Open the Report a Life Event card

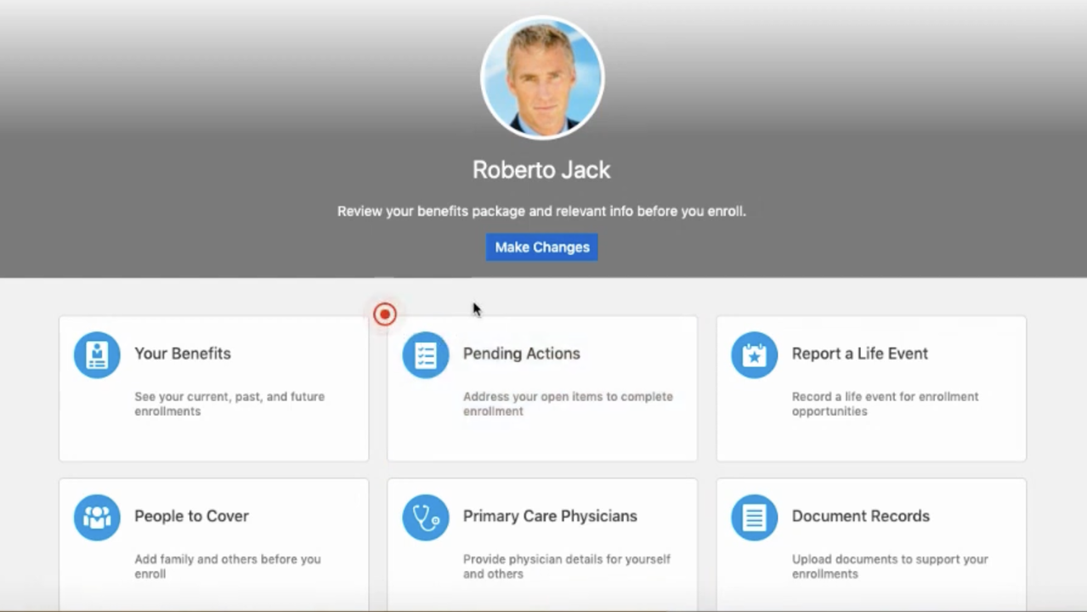pos(870,388)
